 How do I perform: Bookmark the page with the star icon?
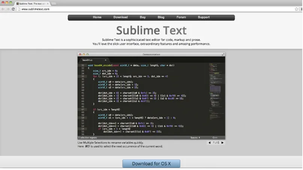[296, 9]
